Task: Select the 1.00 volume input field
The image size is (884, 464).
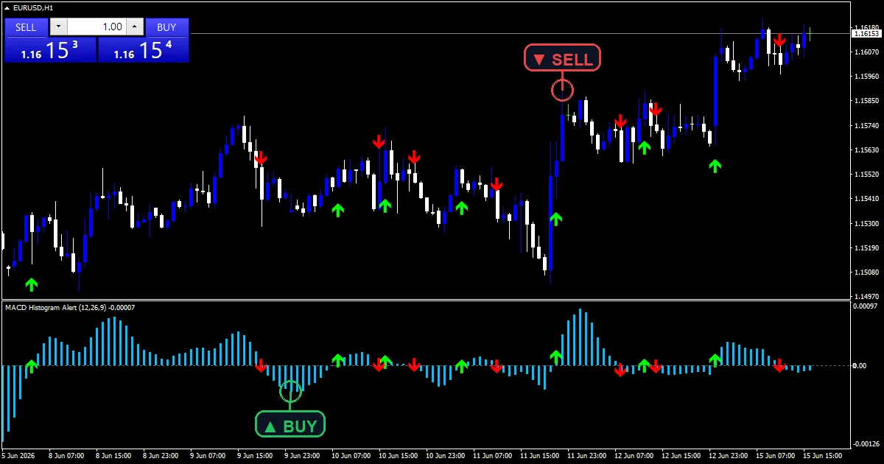Action: pos(97,27)
